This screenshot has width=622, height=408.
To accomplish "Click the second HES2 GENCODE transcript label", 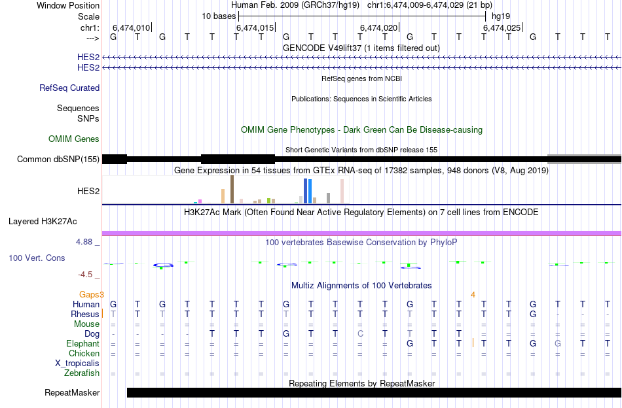I will pos(88,68).
